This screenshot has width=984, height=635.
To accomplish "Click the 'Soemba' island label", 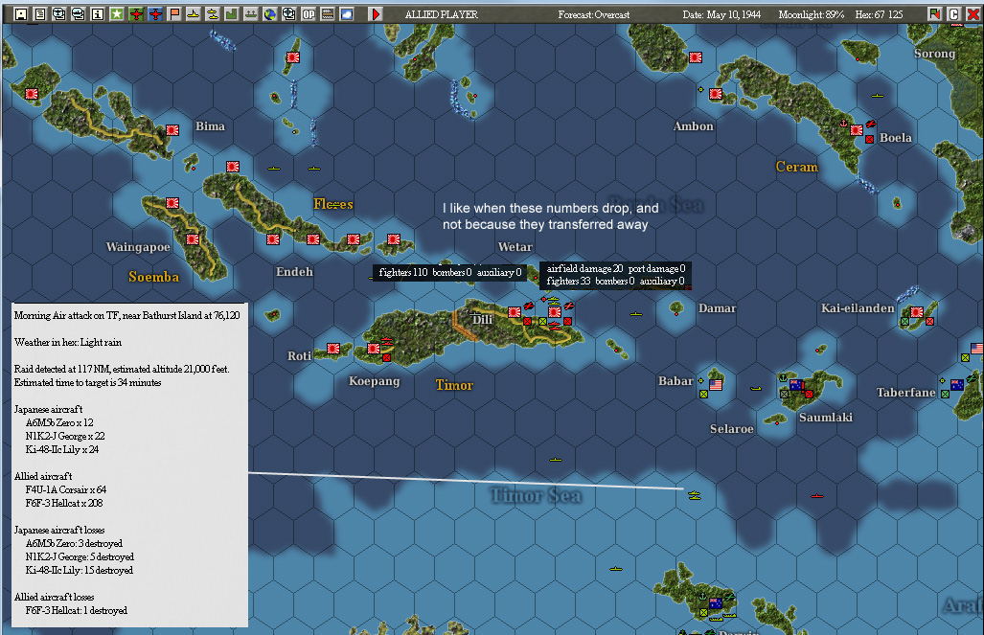I will tap(153, 277).
